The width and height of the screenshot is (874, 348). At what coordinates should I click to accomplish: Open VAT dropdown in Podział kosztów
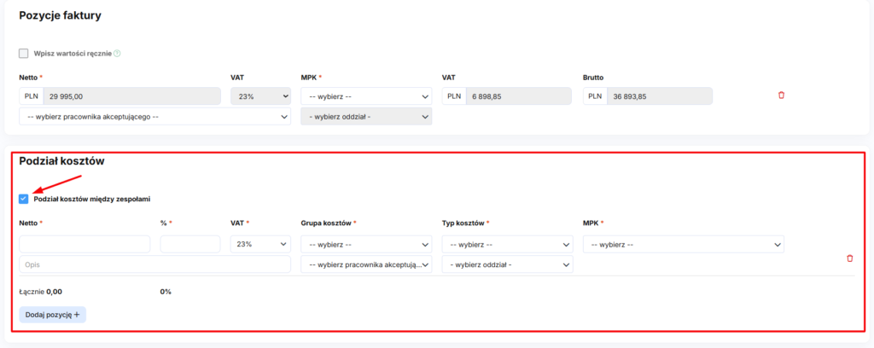tap(260, 245)
